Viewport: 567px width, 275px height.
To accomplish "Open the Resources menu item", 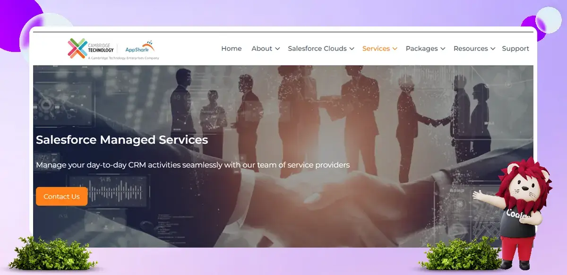I will (471, 49).
